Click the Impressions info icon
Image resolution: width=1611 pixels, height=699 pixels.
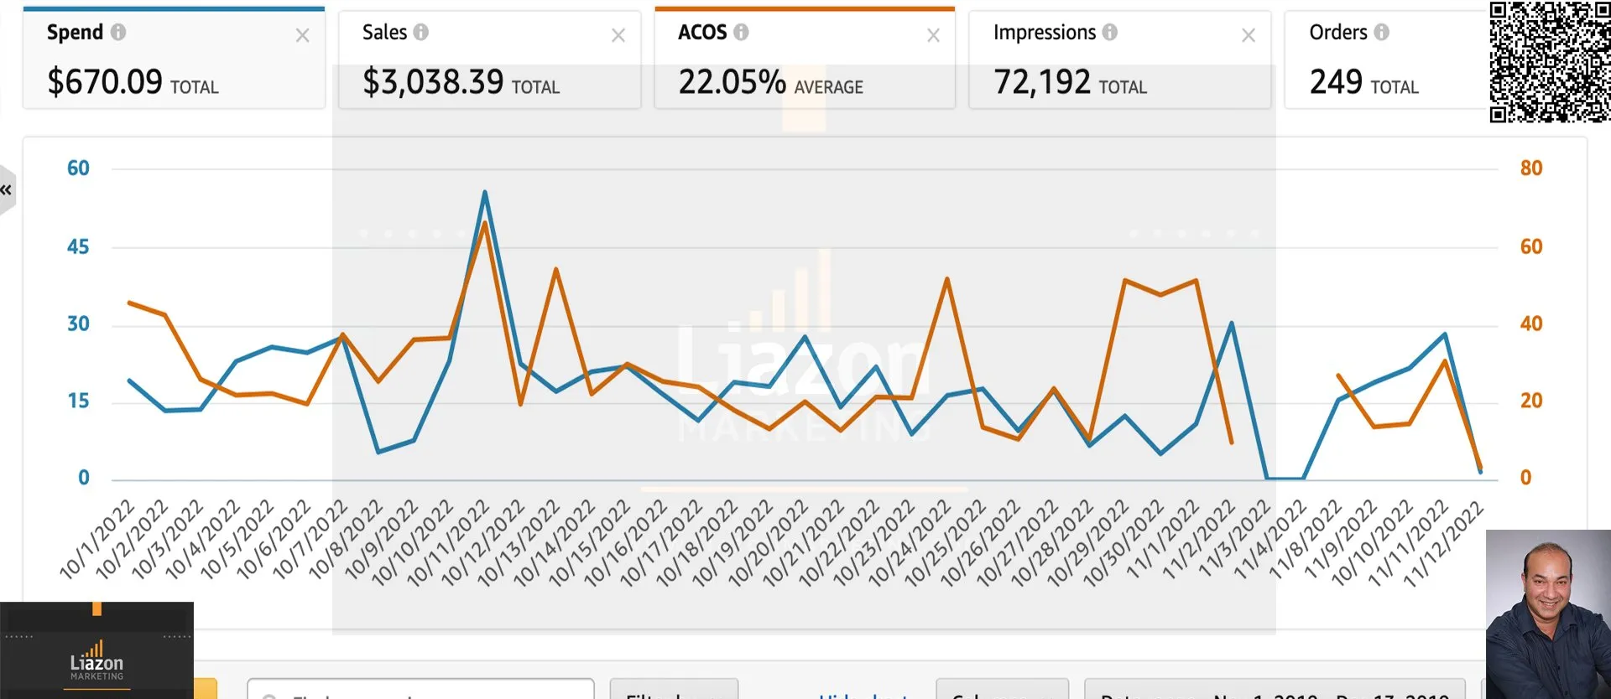[1111, 32]
